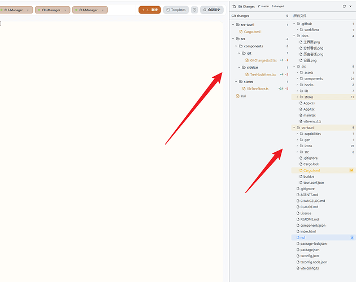The height and width of the screenshot is (282, 356).
Task: Click folder icon of capabilities
Action: click(x=302, y=134)
